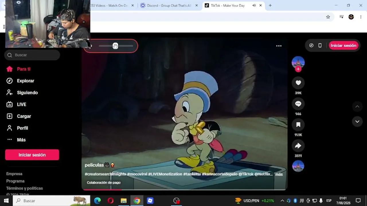Open the TikTok coins icon in the header
Image resolution: width=367 pixels, height=206 pixels.
click(x=311, y=45)
